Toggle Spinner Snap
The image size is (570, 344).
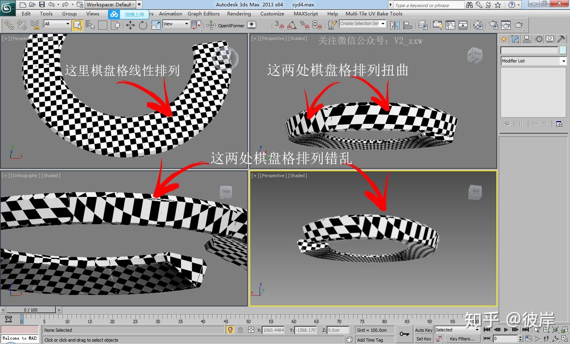(317, 25)
